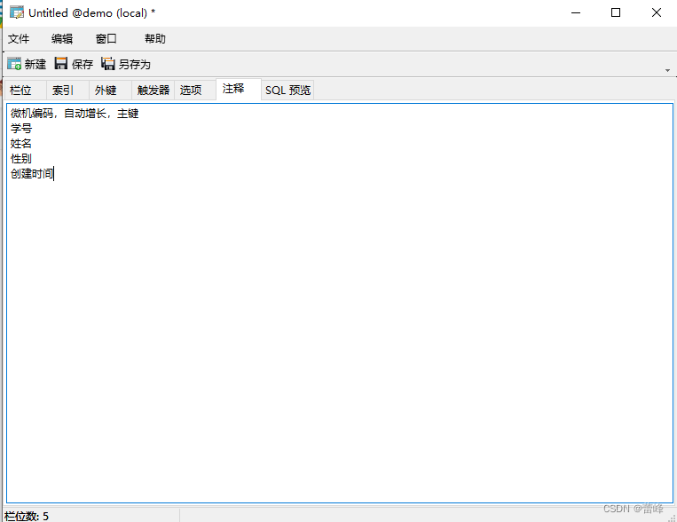The image size is (677, 522).
Task: Switch to the 选项 tab
Action: [x=195, y=90]
